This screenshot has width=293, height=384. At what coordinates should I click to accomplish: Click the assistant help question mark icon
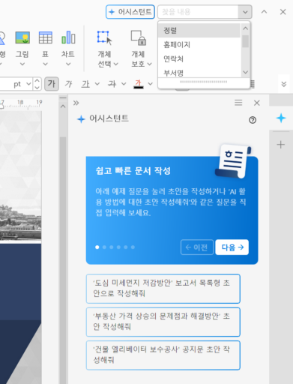tap(253, 120)
